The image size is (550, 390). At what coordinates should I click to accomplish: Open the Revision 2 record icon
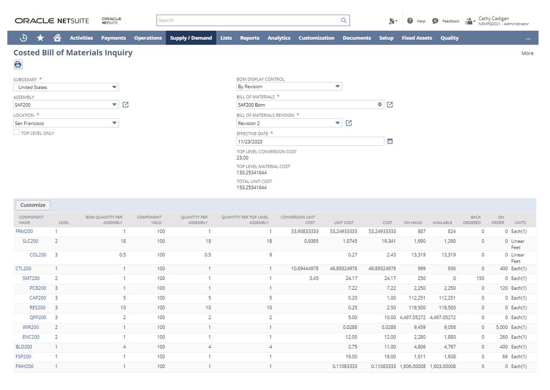pos(349,123)
